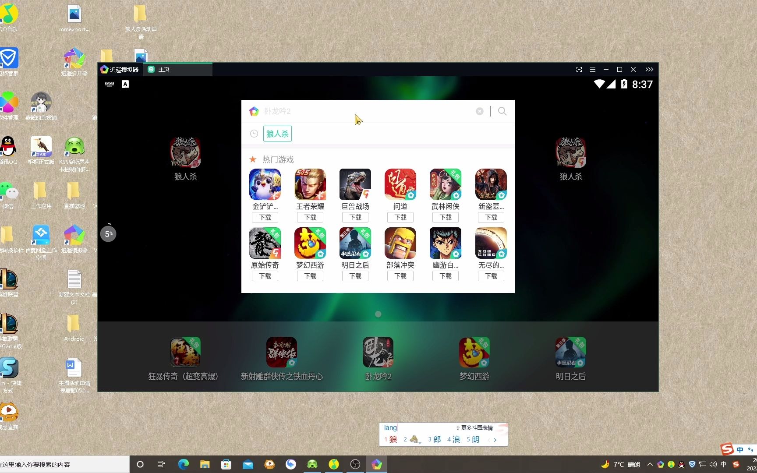The height and width of the screenshot is (473, 757).
Task: Click the 逍遥模拟器 title tab
Action: pyautogui.click(x=120, y=70)
